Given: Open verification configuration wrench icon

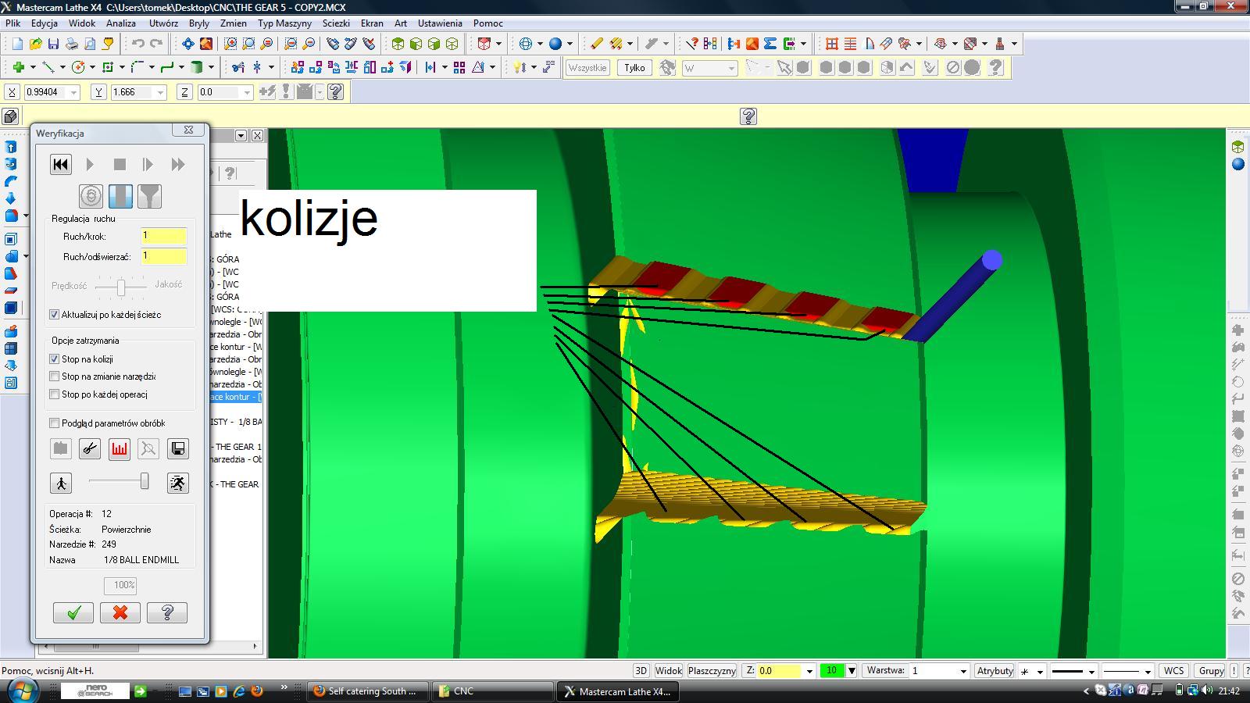Looking at the screenshot, I should point(90,448).
